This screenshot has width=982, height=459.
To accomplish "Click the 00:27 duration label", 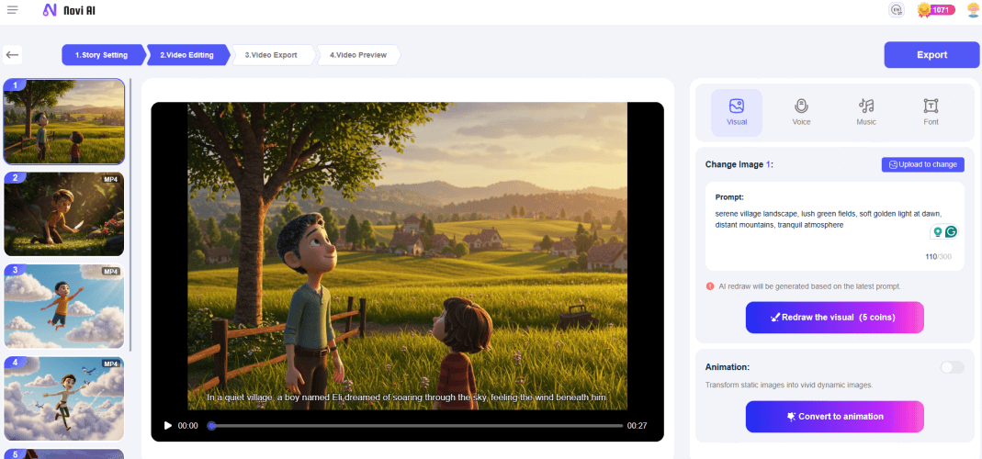I will pyautogui.click(x=637, y=426).
